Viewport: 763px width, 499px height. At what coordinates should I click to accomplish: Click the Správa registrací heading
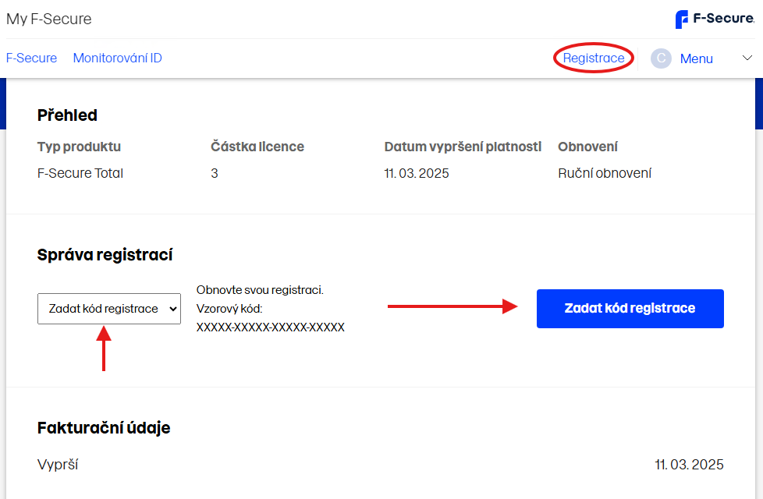coord(105,255)
